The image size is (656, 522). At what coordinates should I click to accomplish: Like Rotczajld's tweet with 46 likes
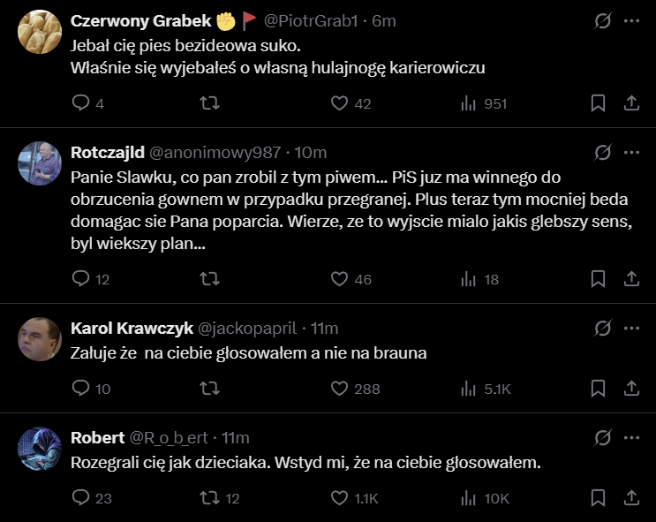pyautogui.click(x=340, y=279)
